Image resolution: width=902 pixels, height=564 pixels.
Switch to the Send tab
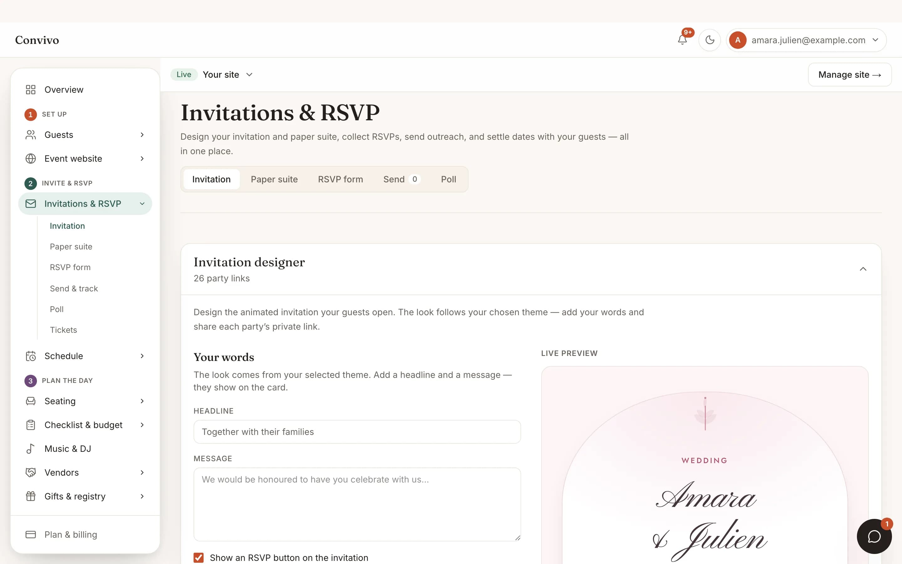pyautogui.click(x=402, y=180)
